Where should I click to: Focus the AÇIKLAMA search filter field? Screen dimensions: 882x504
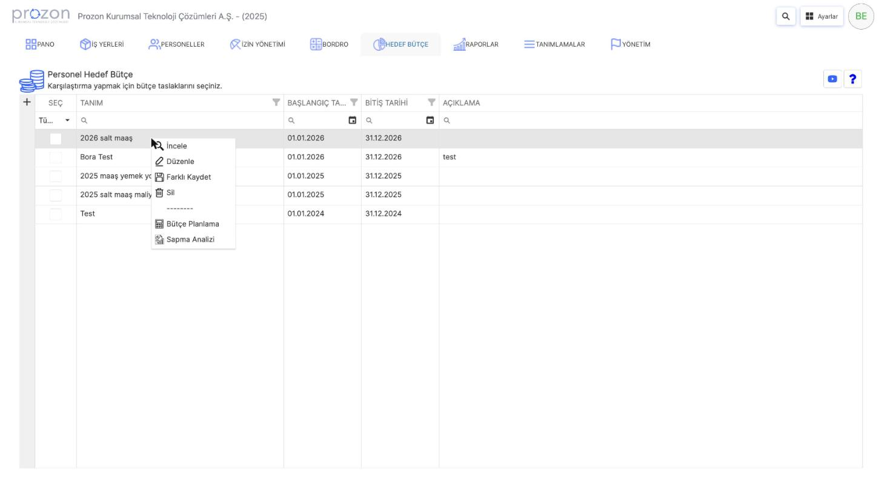(x=651, y=120)
